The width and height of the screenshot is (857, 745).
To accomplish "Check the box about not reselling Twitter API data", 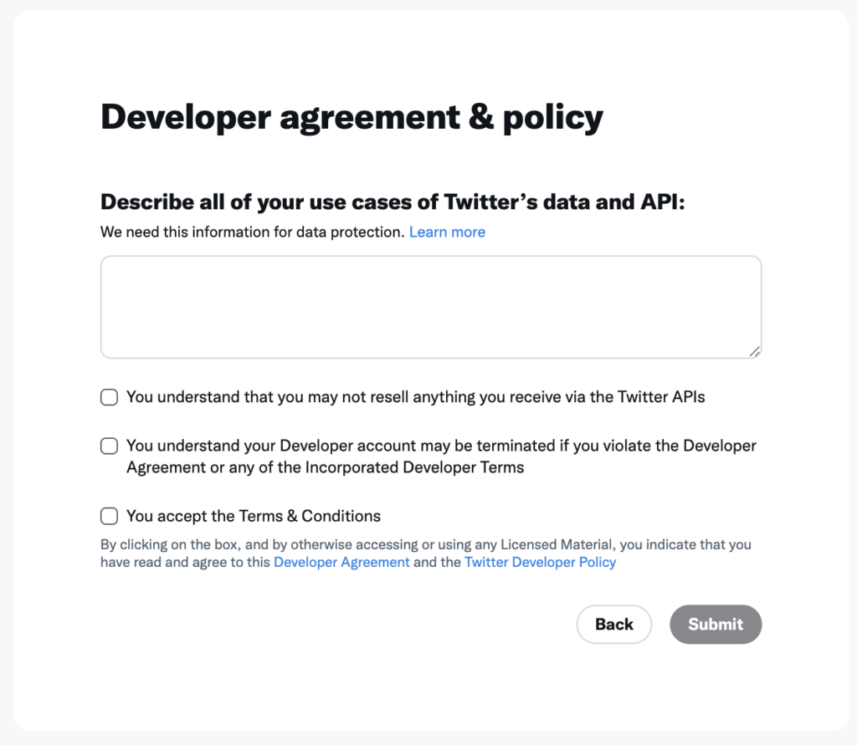I will [x=110, y=397].
